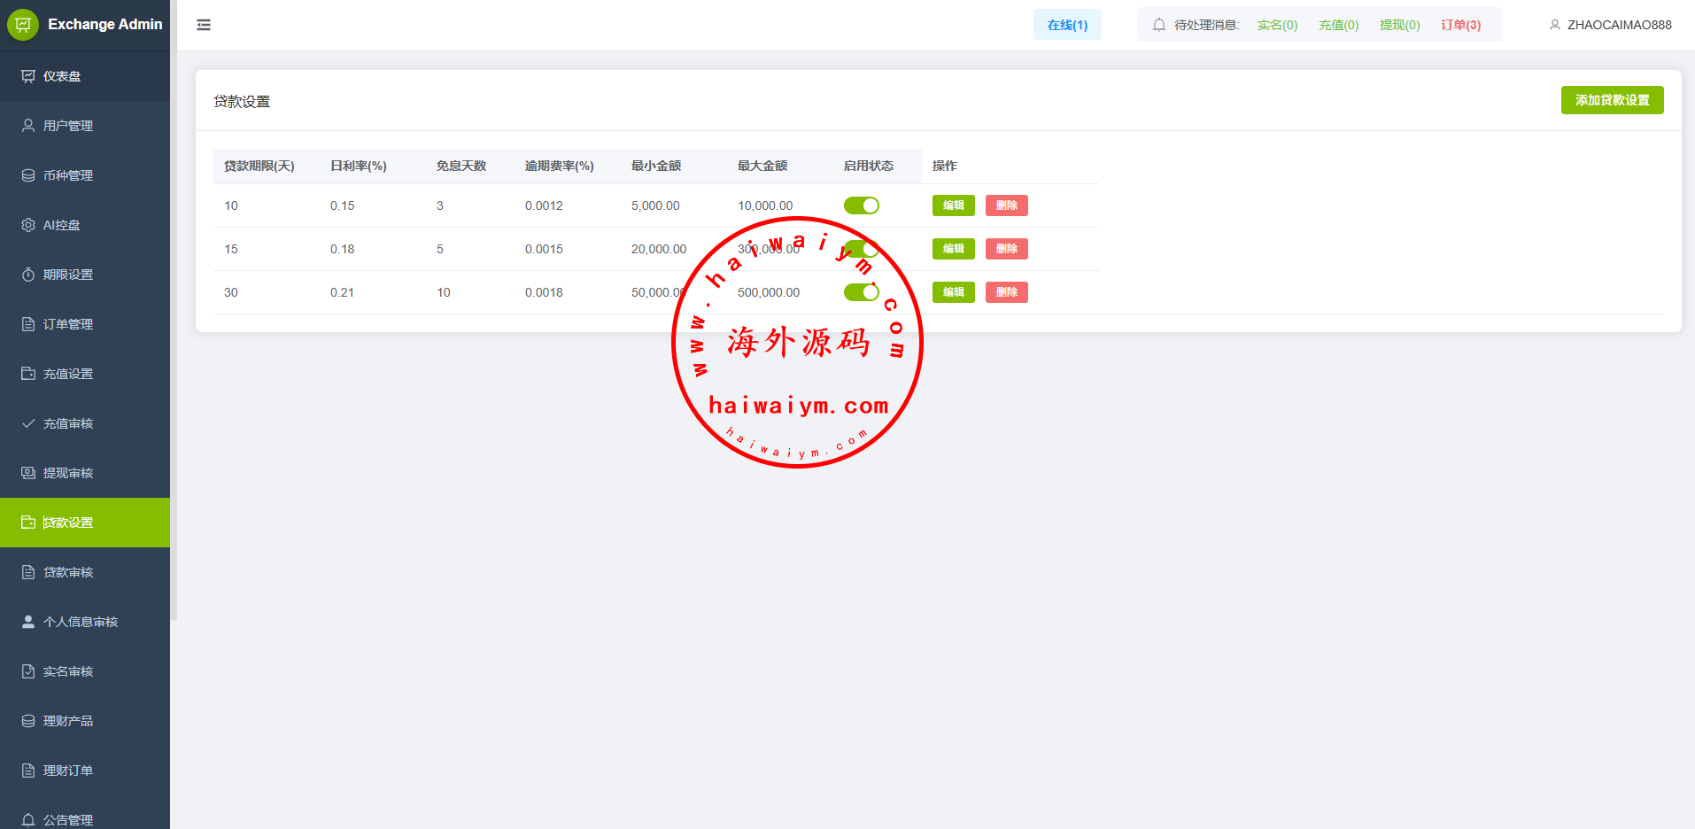Click the 币种管理 coins icon
This screenshot has height=829, width=1695.
coord(28,175)
